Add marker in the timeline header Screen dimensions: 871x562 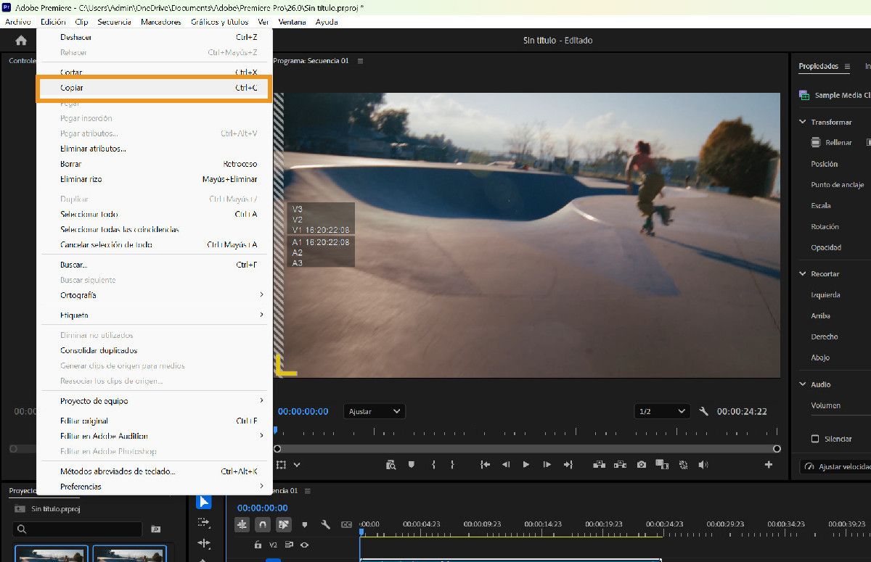[305, 524]
